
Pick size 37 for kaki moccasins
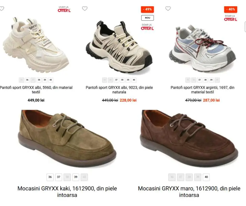[x=59, y=177]
